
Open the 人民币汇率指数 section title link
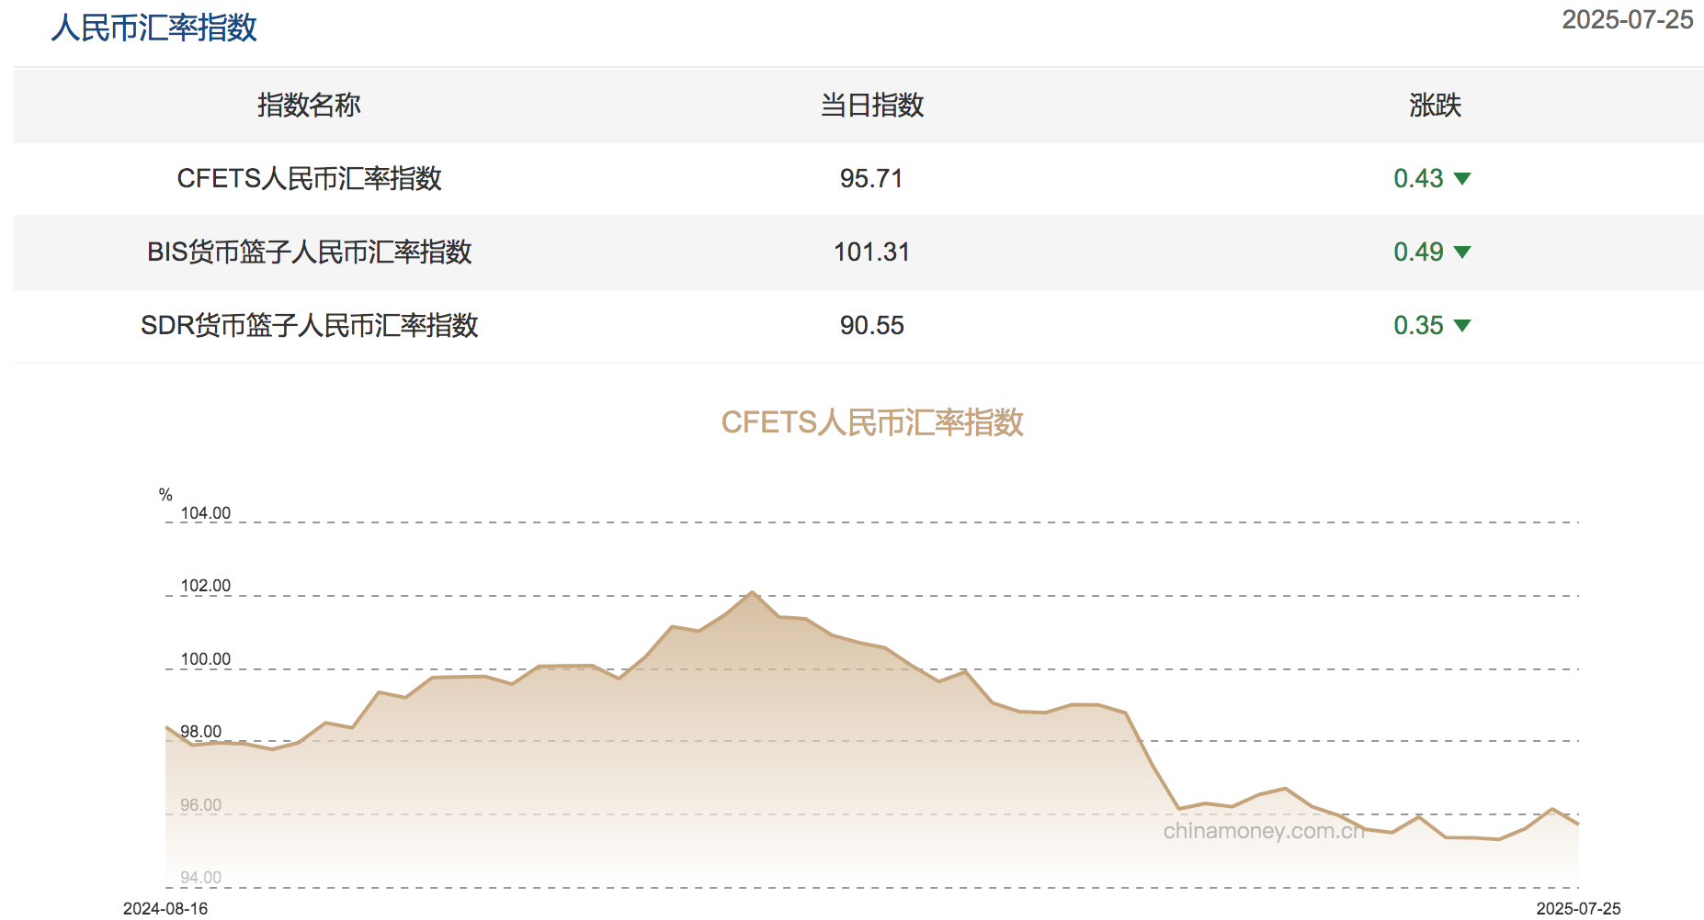point(153,28)
